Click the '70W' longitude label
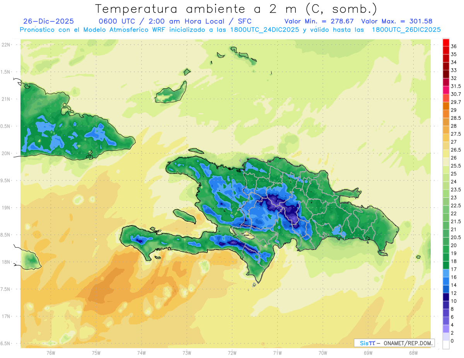The height and width of the screenshot is (358, 464). (x=322, y=353)
